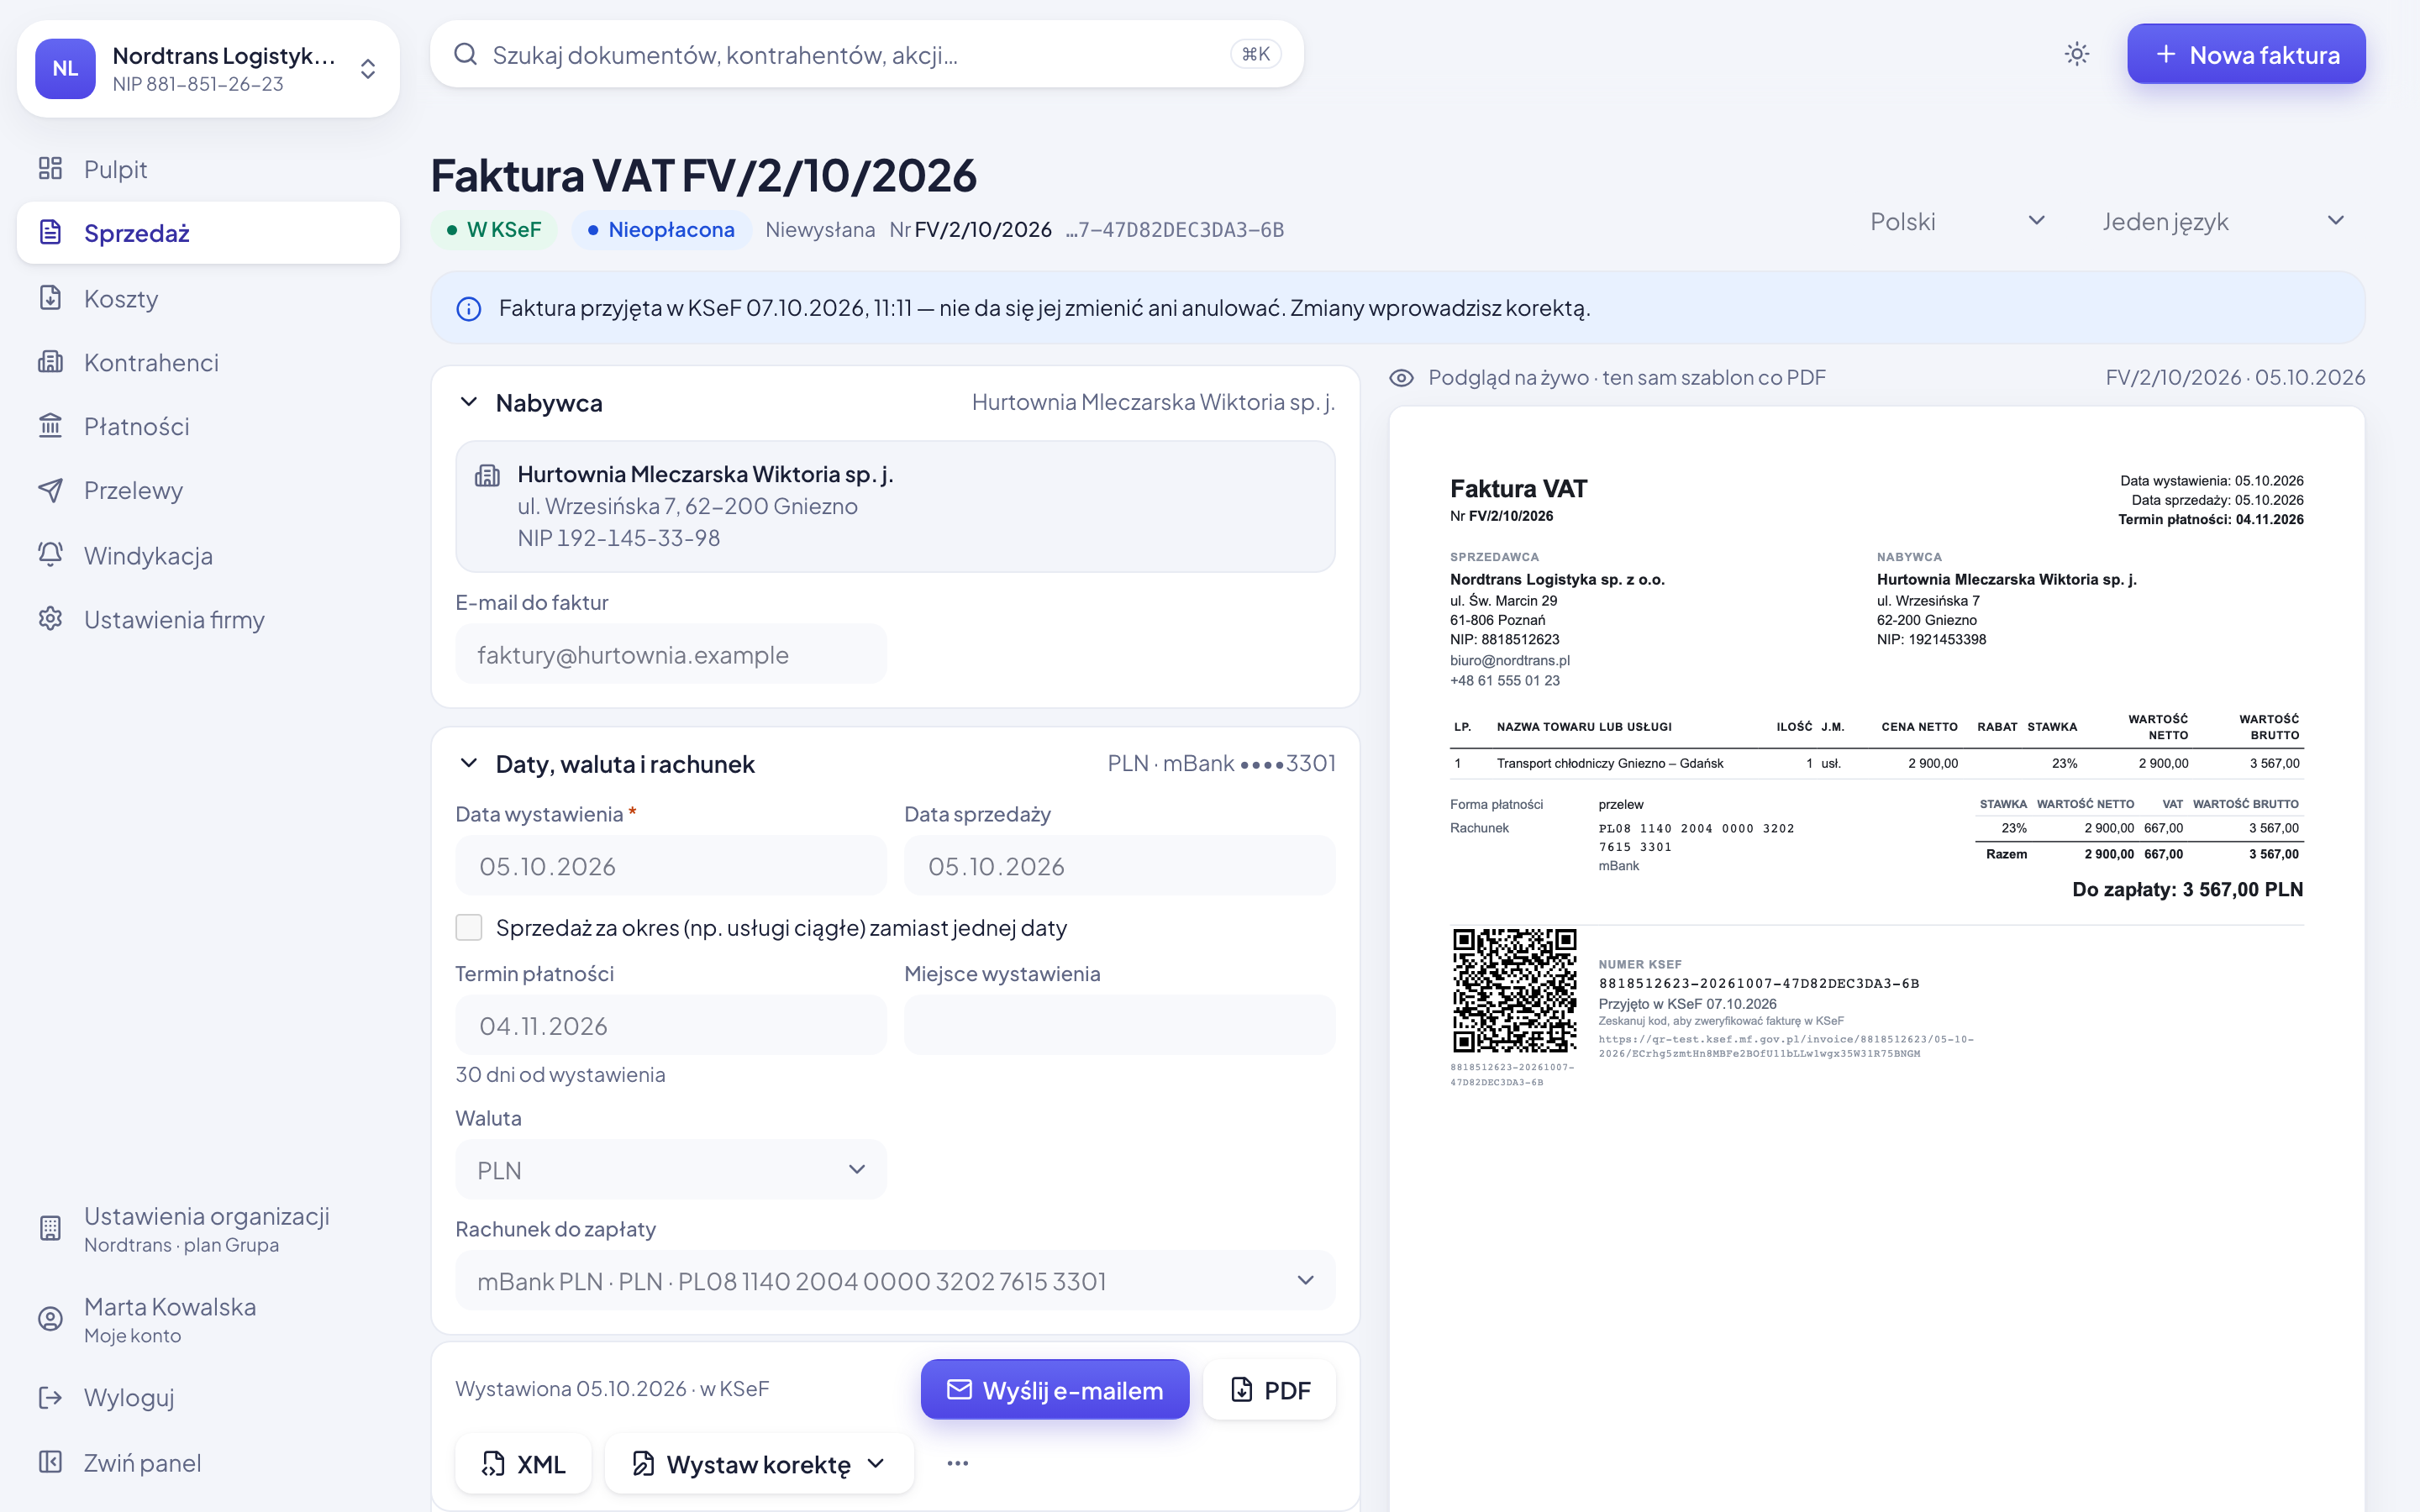Open the Wystaw korektę dropdown

759,1464
